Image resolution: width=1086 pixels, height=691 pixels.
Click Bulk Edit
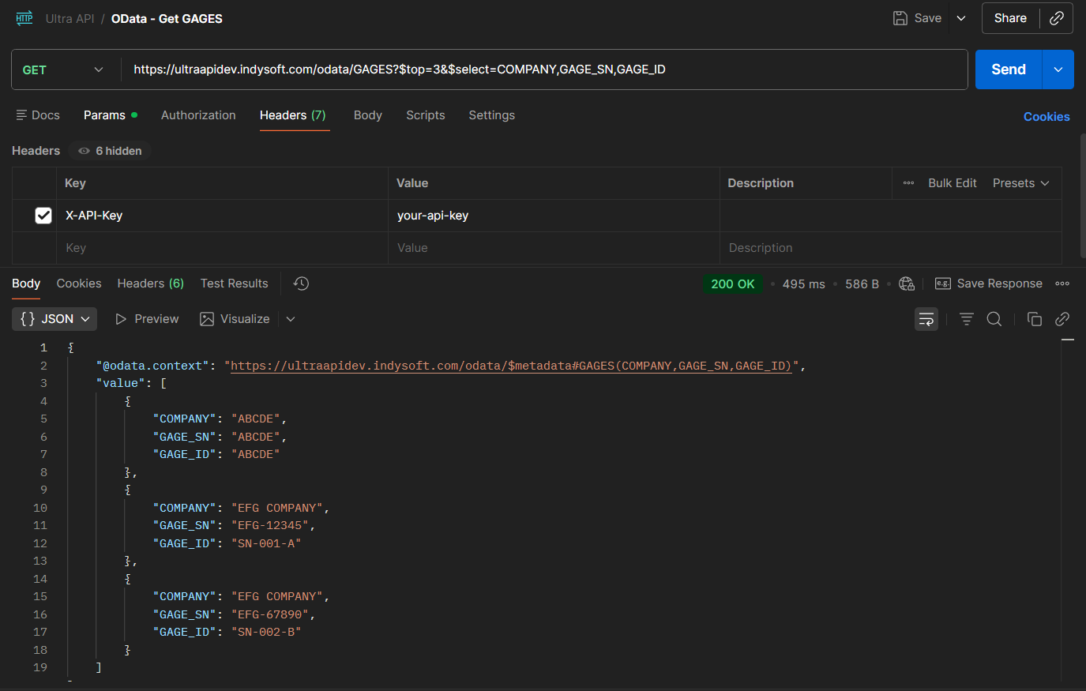(953, 183)
